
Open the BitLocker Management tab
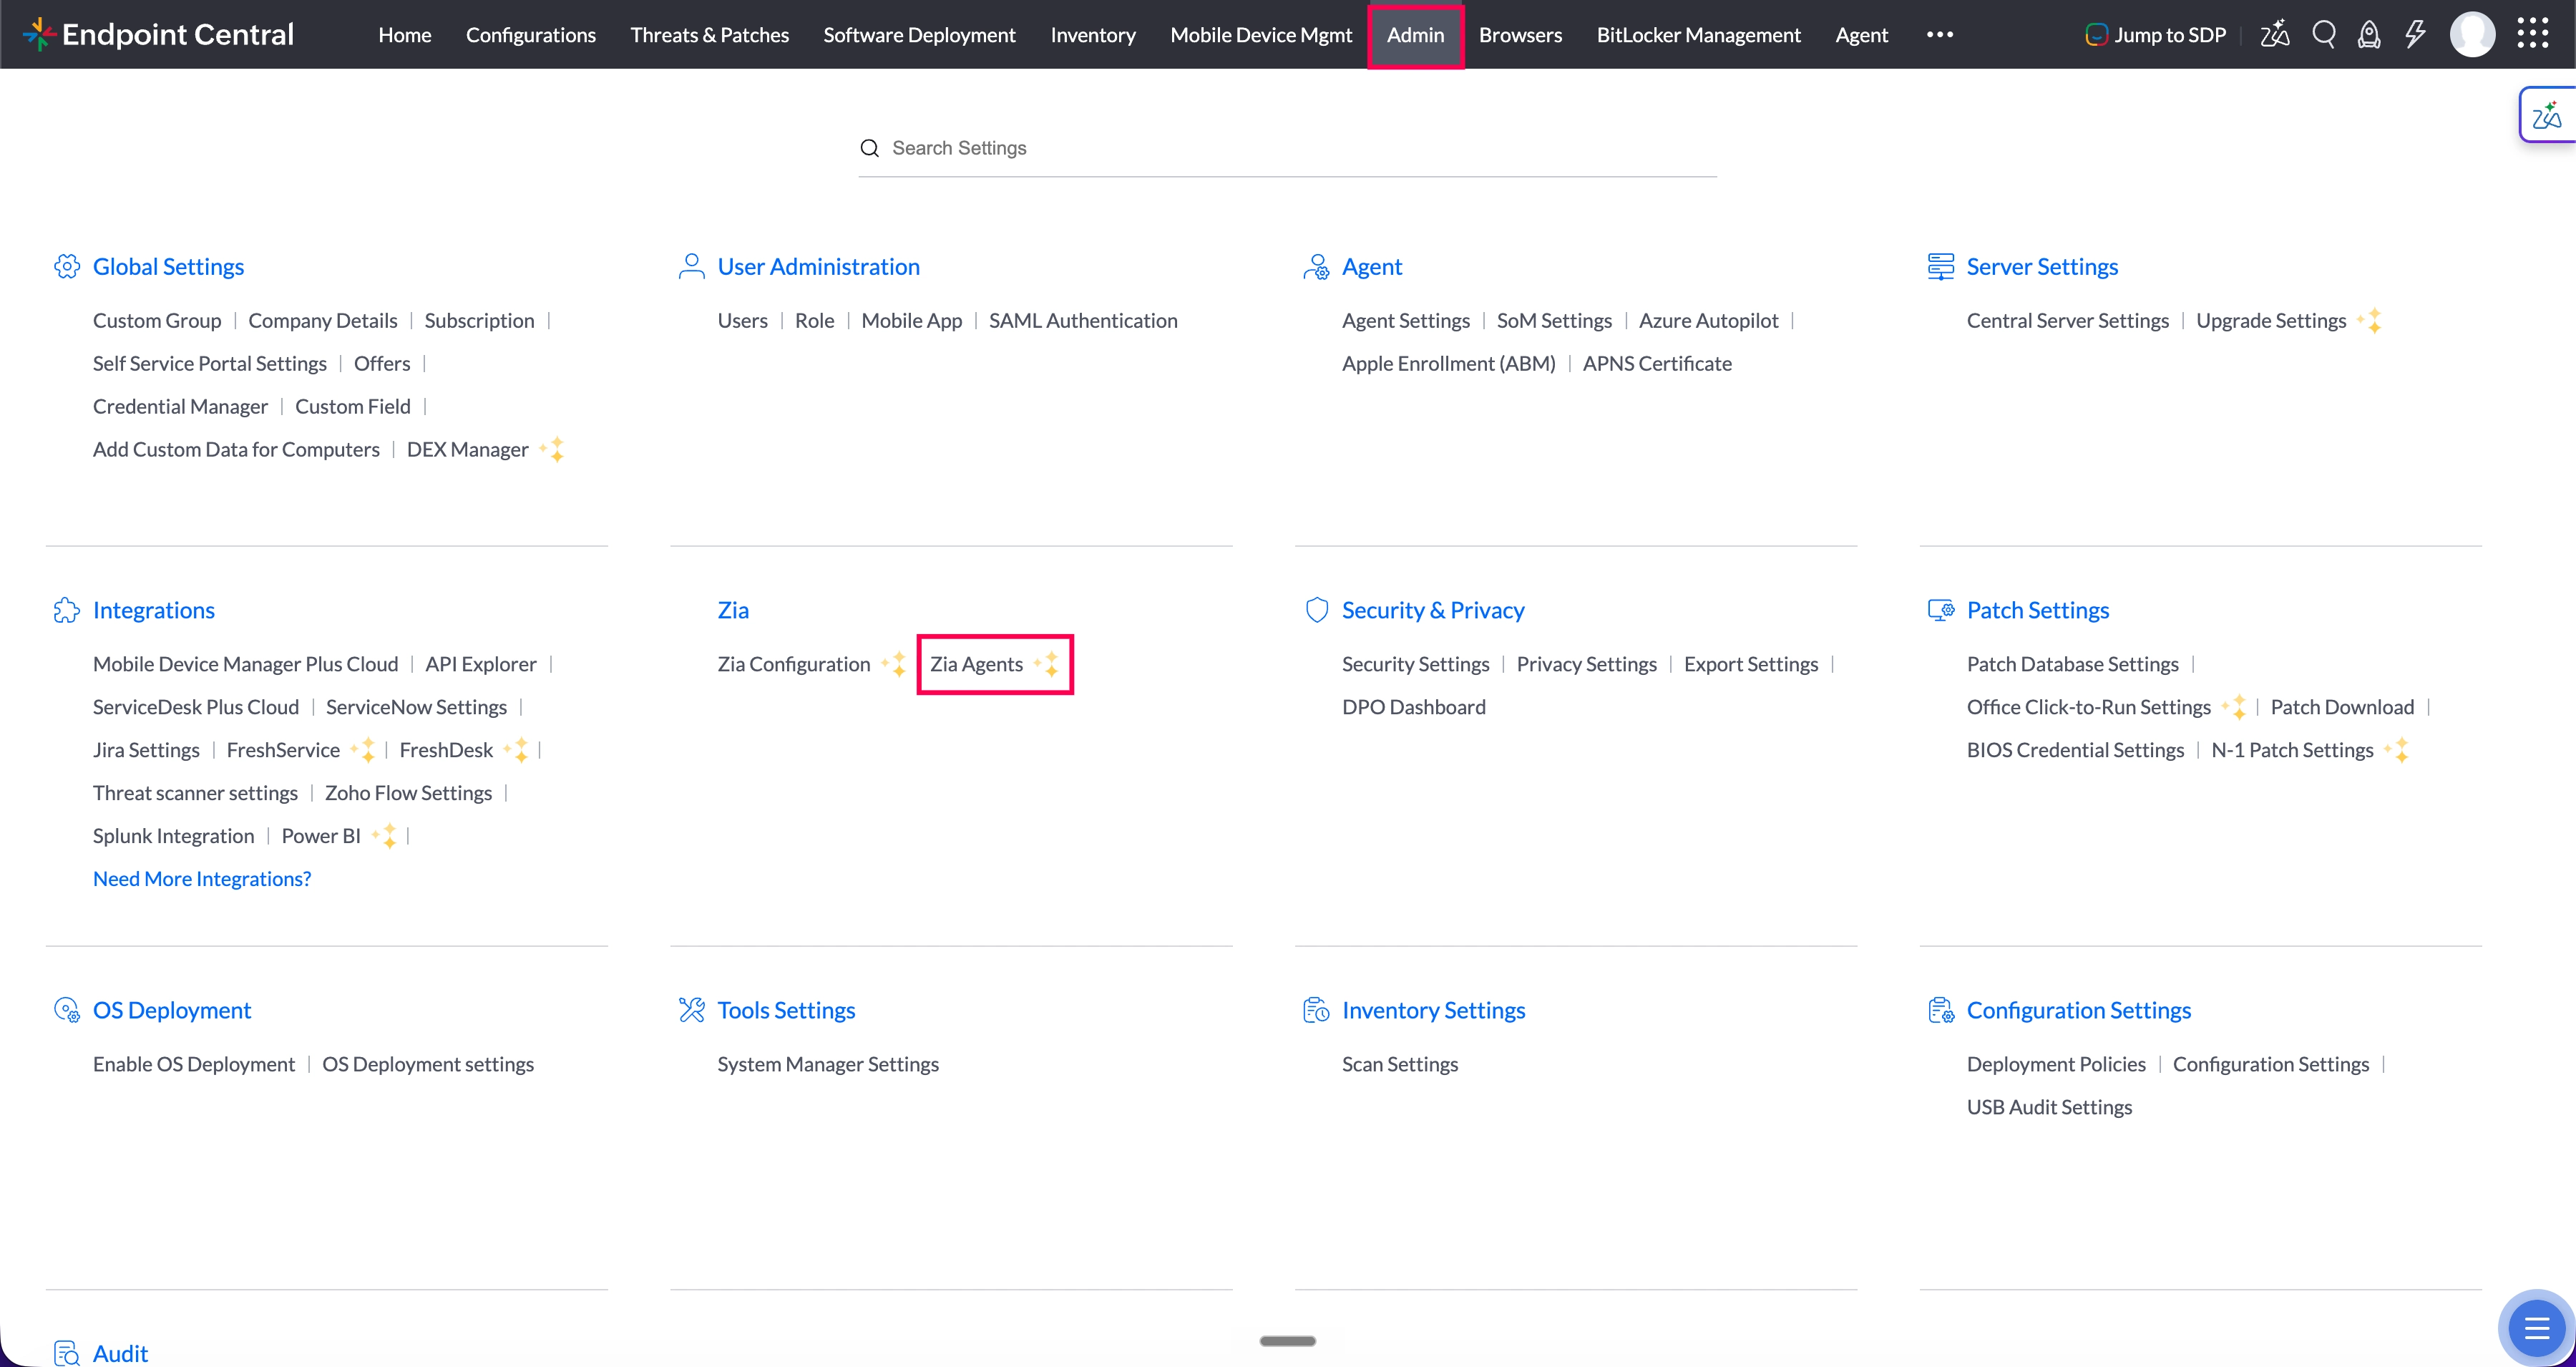click(1698, 35)
